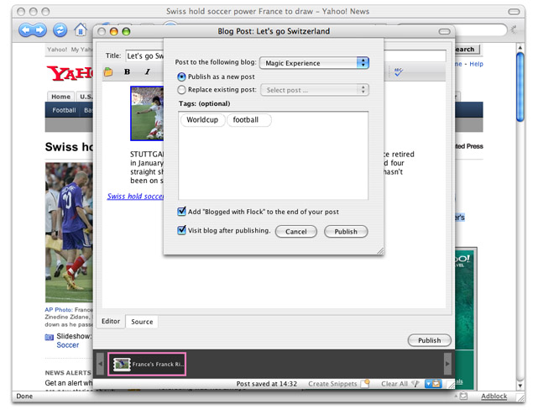This screenshot has height=420, width=538.
Task: Toggle italic formatting in blog editor
Action: click(x=147, y=72)
